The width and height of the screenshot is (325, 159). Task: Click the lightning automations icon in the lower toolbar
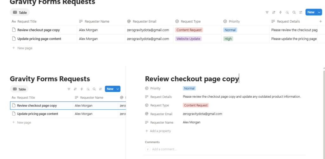coord(82,89)
